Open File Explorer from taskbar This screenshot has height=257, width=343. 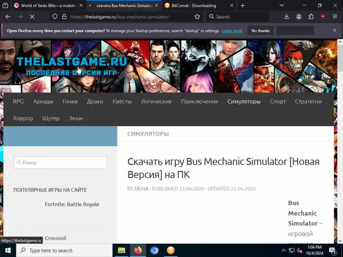click(x=121, y=250)
